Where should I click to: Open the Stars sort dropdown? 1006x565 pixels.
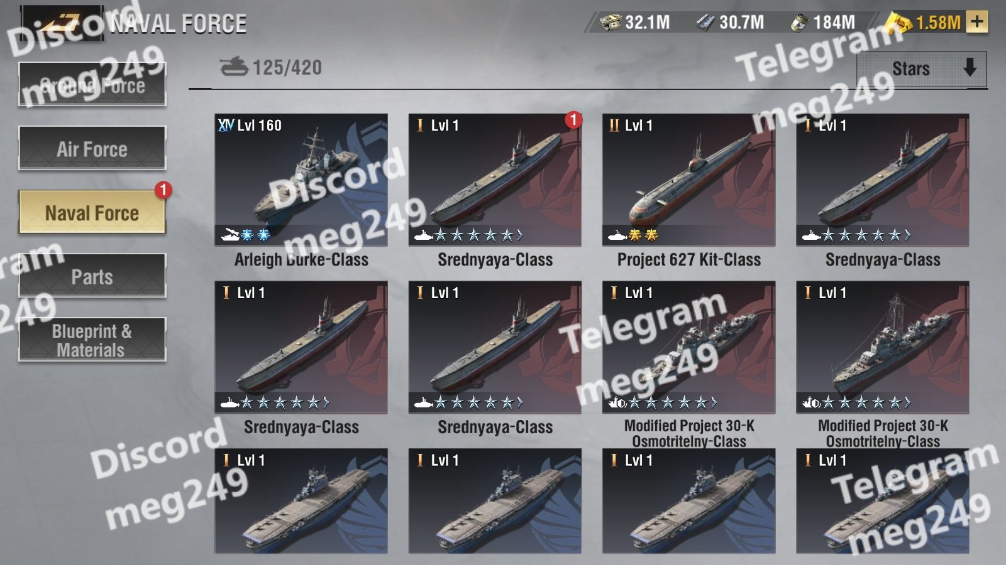922,68
